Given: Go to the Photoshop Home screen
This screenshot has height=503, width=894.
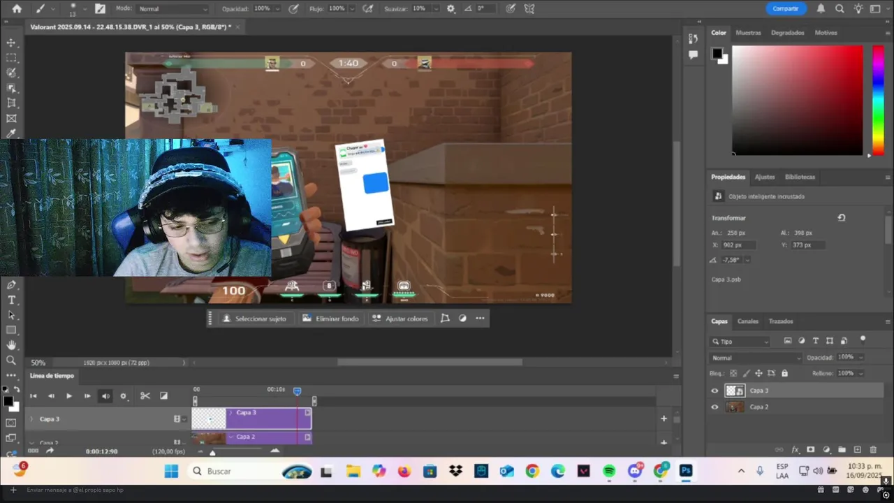Looking at the screenshot, I should [17, 8].
